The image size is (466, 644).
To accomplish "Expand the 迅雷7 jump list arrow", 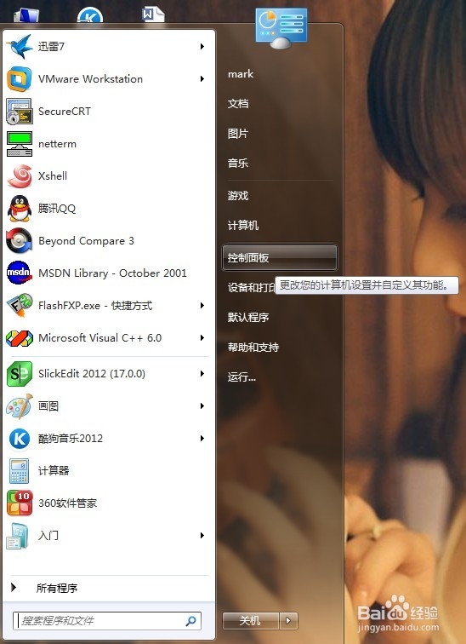I will pos(202,46).
